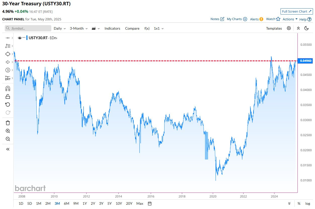The width and height of the screenshot is (315, 209).
Task: Zoom in on the chart
Action: (8, 131)
